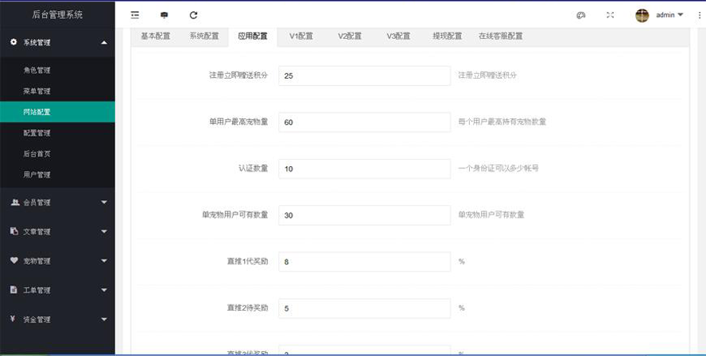This screenshot has height=356, width=706.
Task: Click the 单用户最高宠物量 field label
Action: tap(239, 122)
